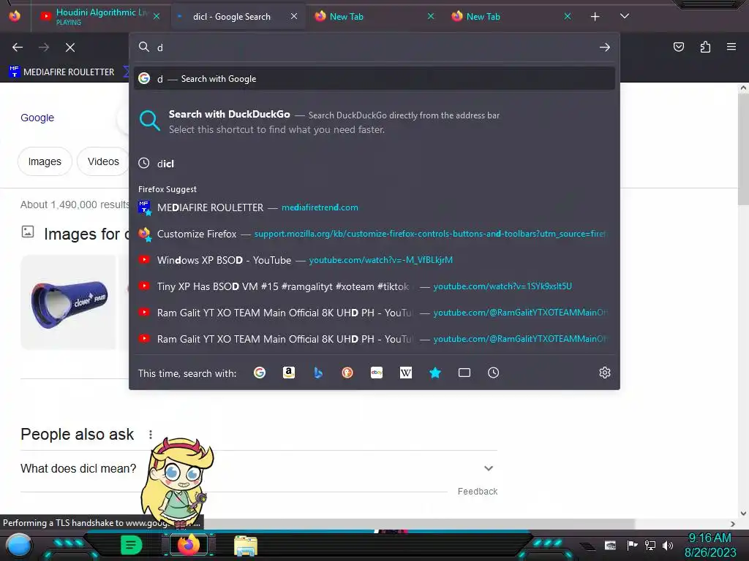Filter results by Videos
The width and height of the screenshot is (749, 561).
102,161
